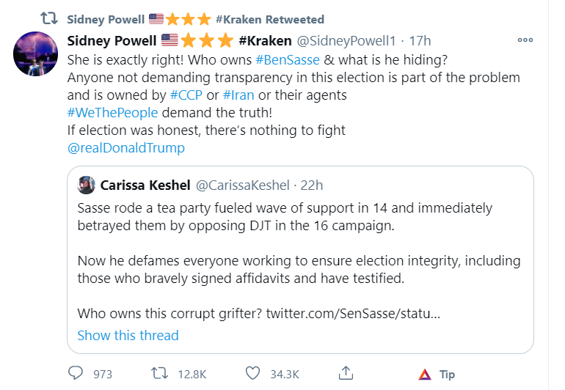Click "Show this thread" link

point(128,335)
